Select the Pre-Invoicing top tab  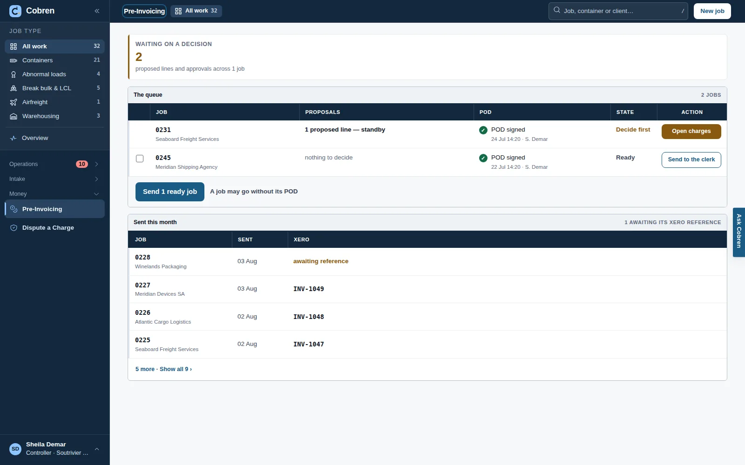(x=144, y=11)
